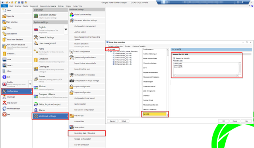Open language dropdown arrow in System settings
This screenshot has width=254, height=148.
(x=66, y=29)
